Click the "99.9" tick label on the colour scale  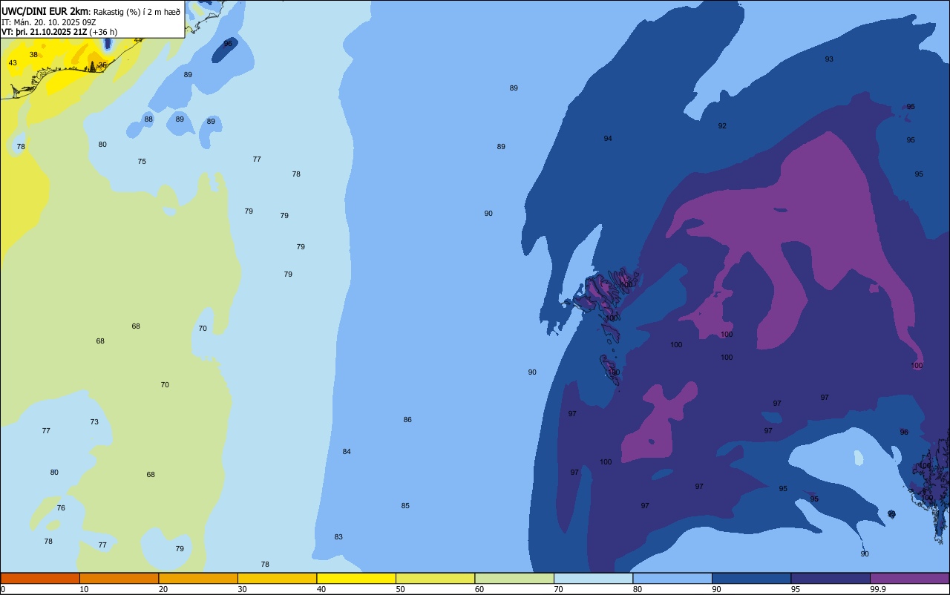click(878, 589)
